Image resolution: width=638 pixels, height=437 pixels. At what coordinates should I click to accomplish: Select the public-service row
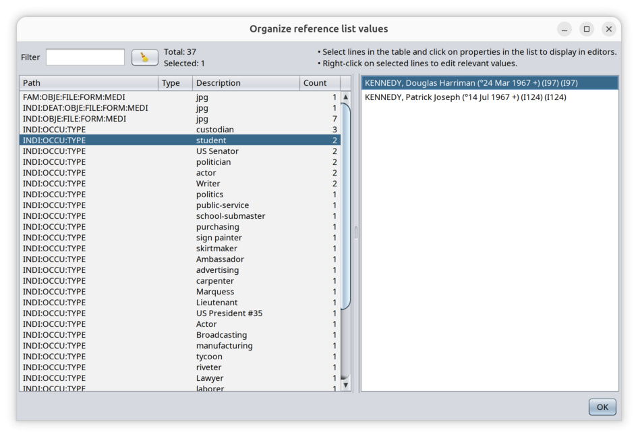(180, 205)
